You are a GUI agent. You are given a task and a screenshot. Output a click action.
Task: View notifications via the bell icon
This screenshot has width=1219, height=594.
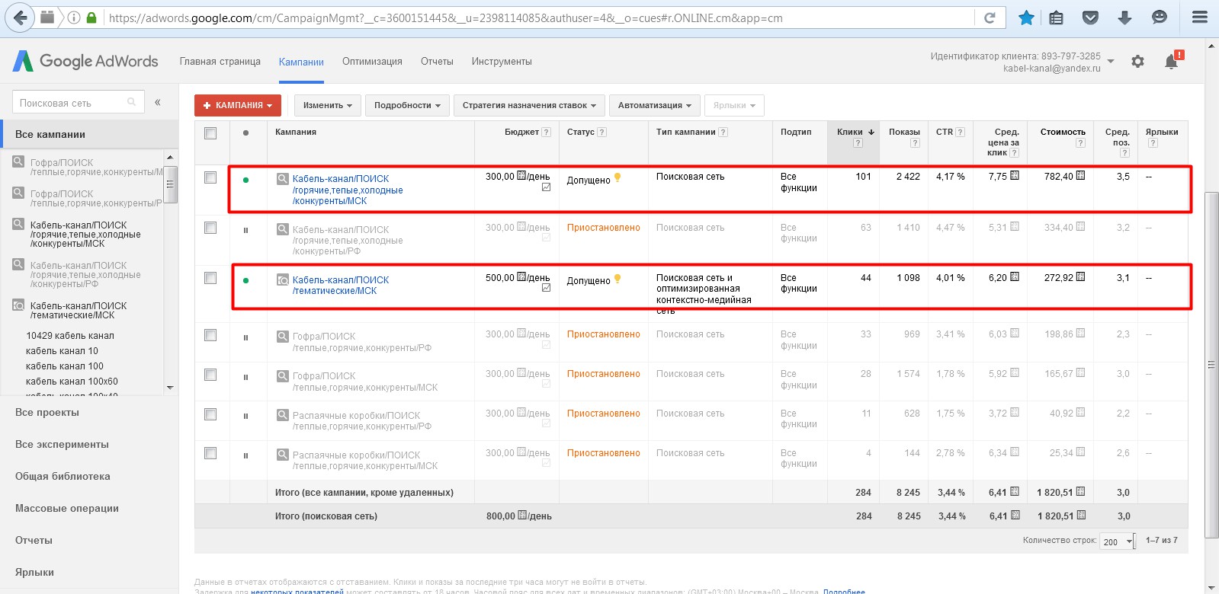click(1172, 62)
